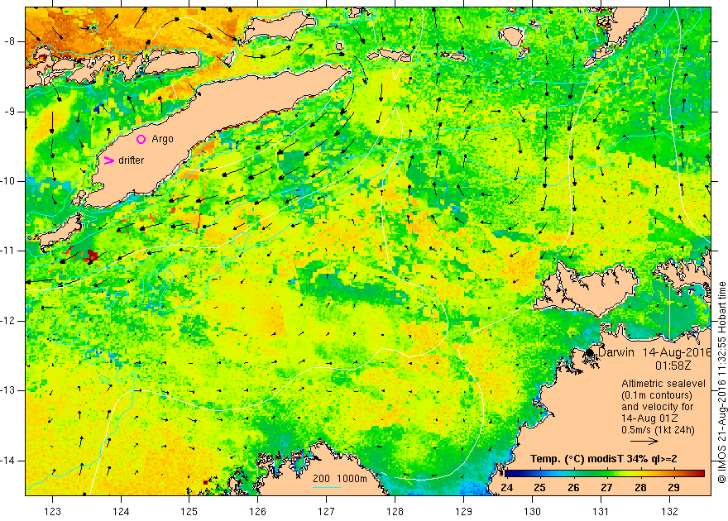The width and height of the screenshot is (728, 521).
Task: Click the cyan 200 1000m depth line sample
Action: tap(327, 487)
